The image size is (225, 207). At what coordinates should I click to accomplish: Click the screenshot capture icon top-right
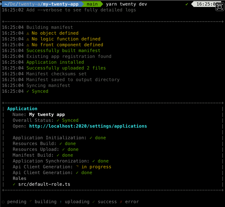point(220,7)
